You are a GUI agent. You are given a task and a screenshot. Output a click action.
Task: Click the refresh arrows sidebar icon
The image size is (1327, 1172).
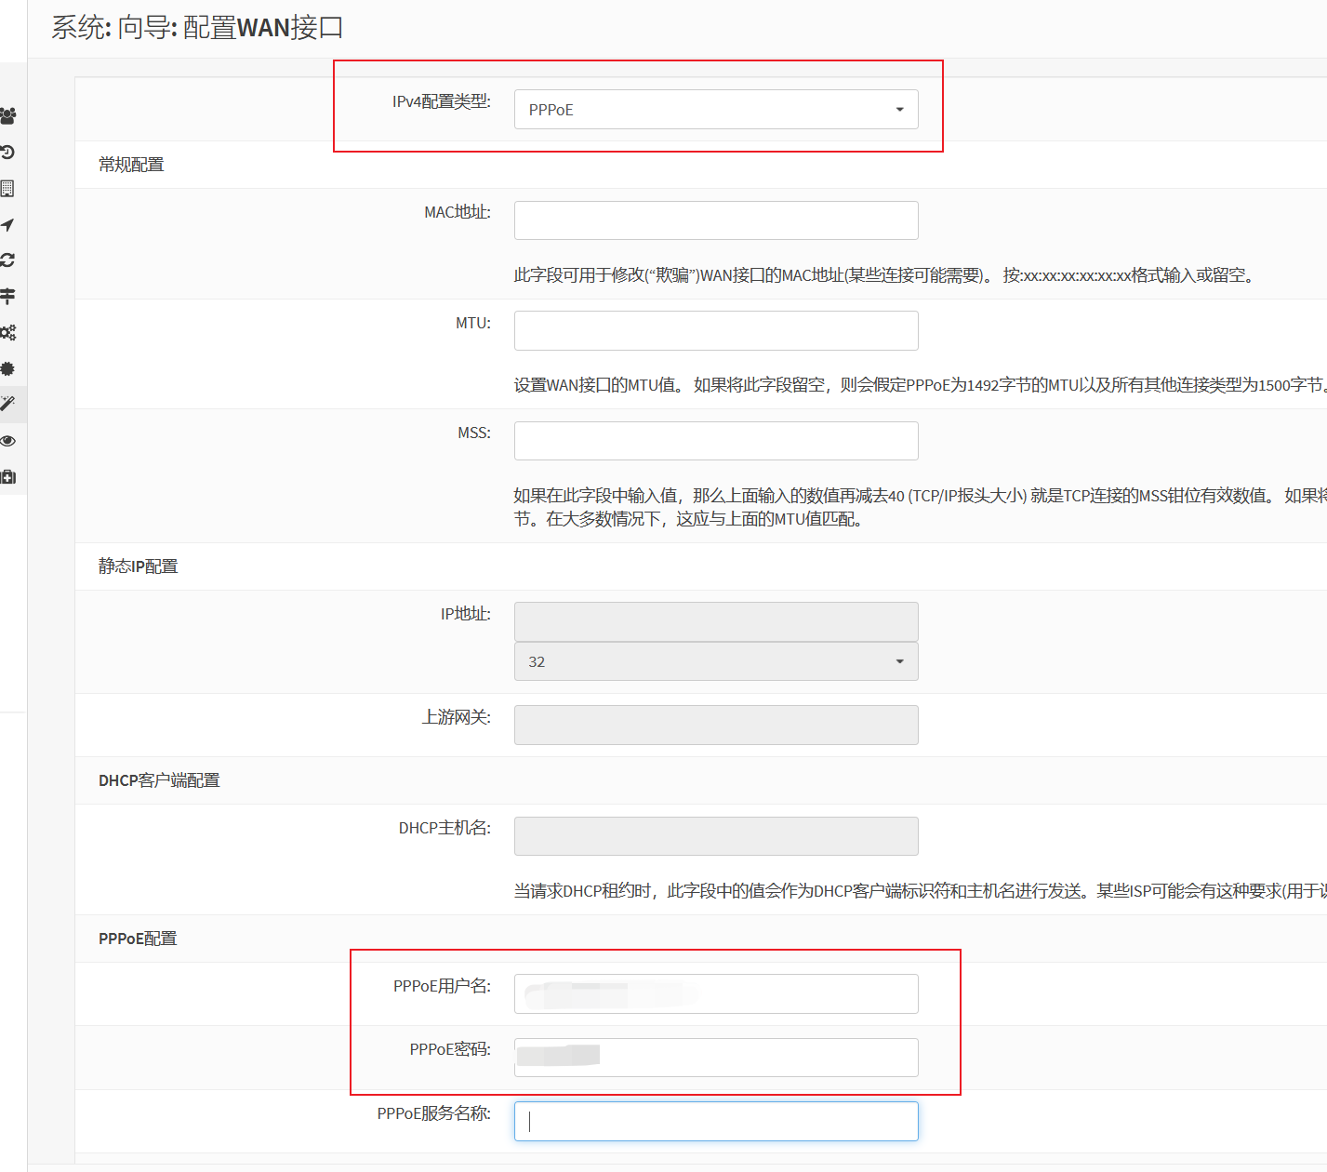coord(7,260)
